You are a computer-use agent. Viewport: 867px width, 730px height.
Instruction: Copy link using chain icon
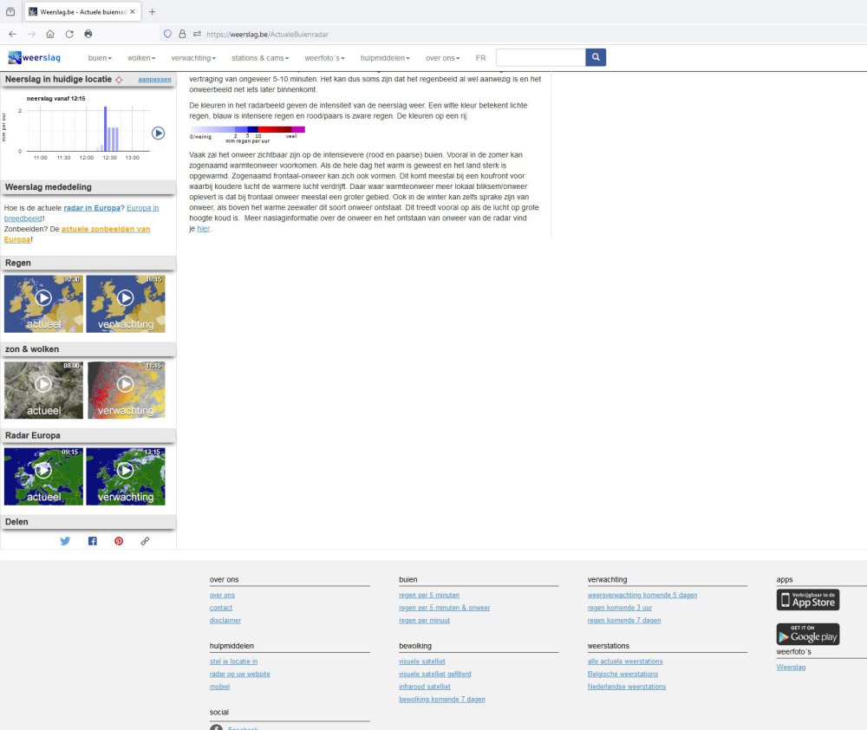pyautogui.click(x=145, y=541)
